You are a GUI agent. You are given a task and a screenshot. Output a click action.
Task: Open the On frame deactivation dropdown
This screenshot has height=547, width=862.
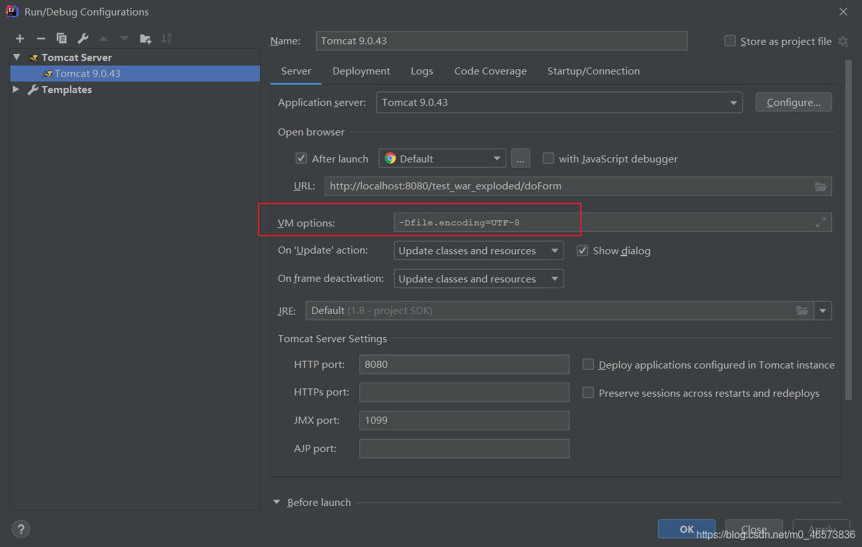(x=479, y=279)
